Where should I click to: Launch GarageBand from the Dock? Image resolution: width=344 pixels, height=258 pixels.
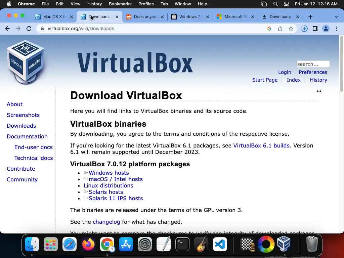point(201,244)
